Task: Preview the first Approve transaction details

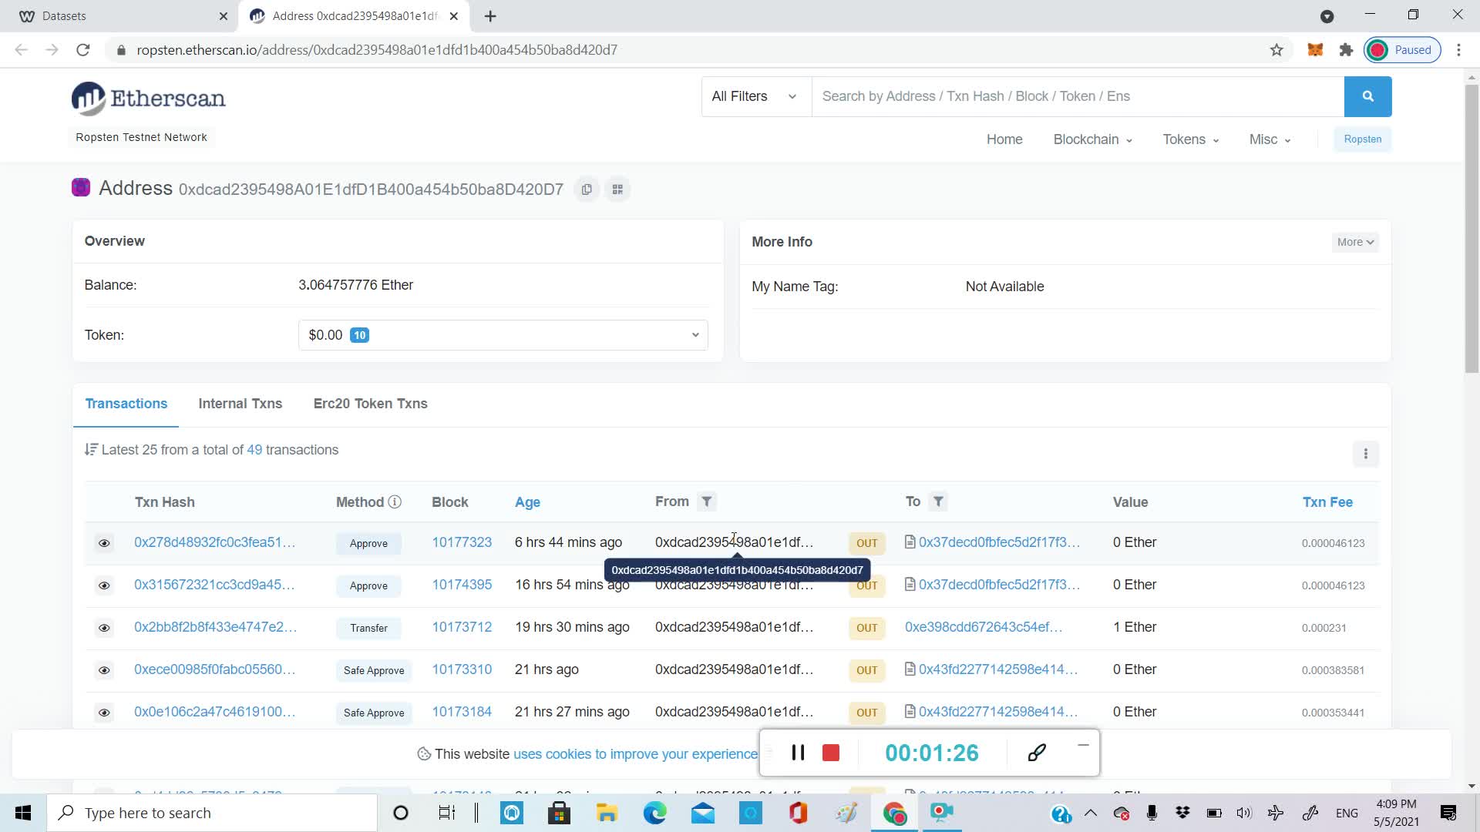Action: 104,543
